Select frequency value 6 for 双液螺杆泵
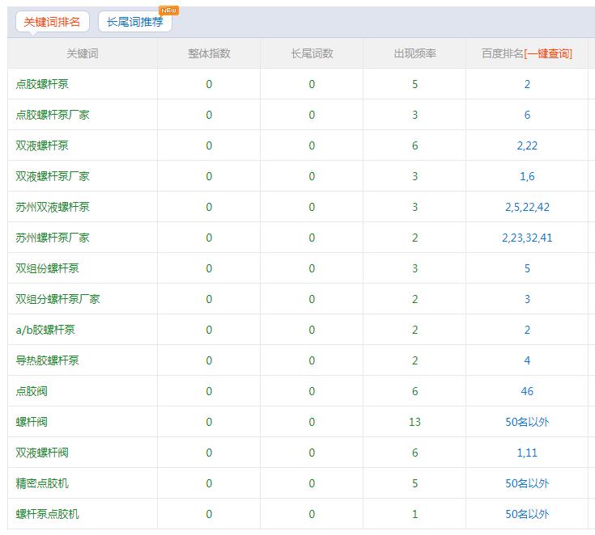 (x=414, y=145)
